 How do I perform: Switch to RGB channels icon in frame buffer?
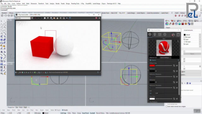coord(32,18)
